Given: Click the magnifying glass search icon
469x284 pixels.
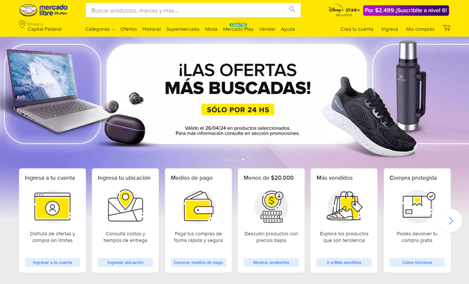Looking at the screenshot, I should point(292,9).
